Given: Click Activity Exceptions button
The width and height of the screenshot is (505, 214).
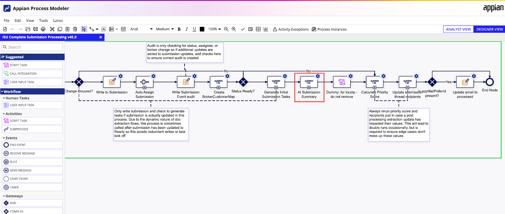Looking at the screenshot, I should (x=291, y=29).
